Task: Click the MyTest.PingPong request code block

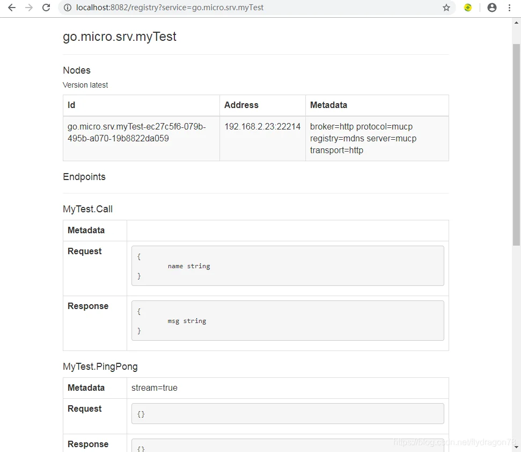Action: (x=288, y=414)
